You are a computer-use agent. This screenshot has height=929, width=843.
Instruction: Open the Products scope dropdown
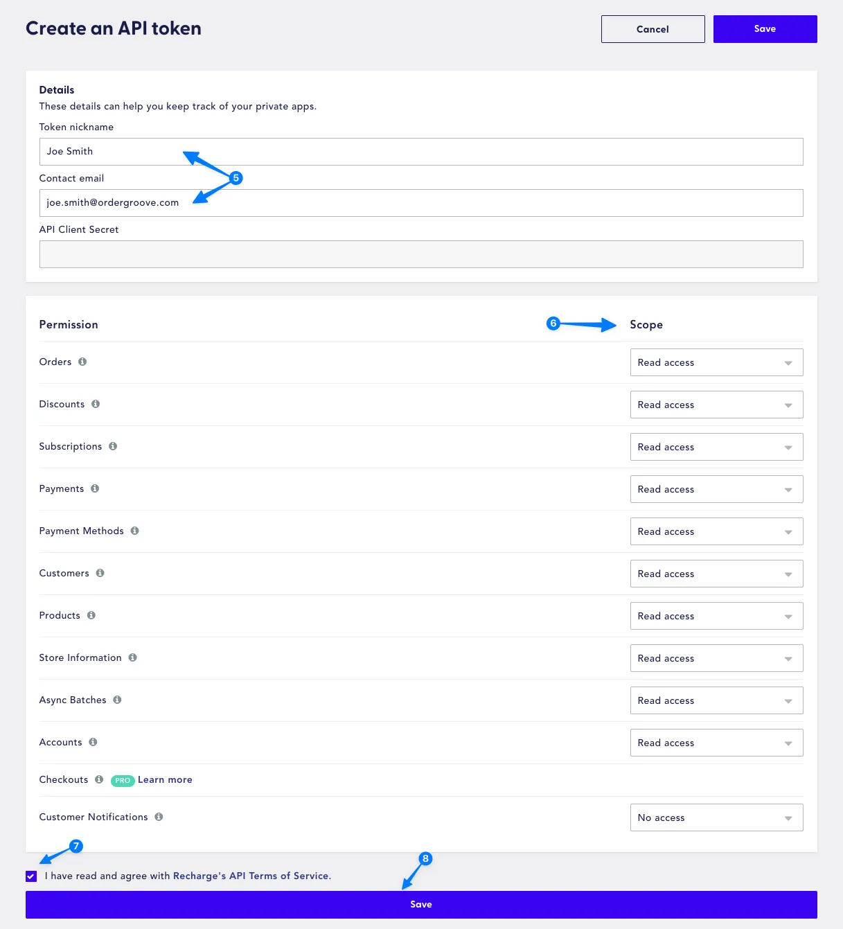pyautogui.click(x=716, y=616)
